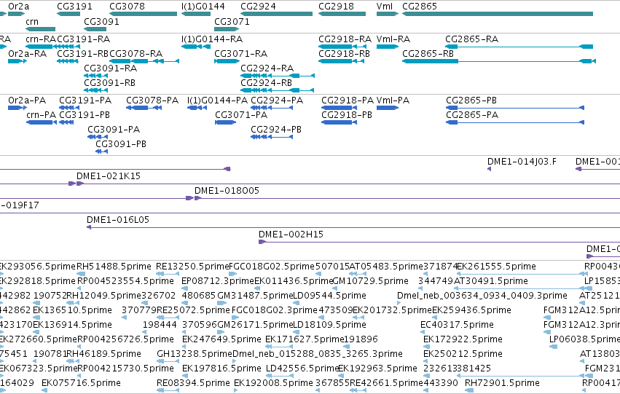Viewport: 620px width, 394px height.
Task: Open protein label CG2924-PA
Action: pyautogui.click(x=277, y=101)
